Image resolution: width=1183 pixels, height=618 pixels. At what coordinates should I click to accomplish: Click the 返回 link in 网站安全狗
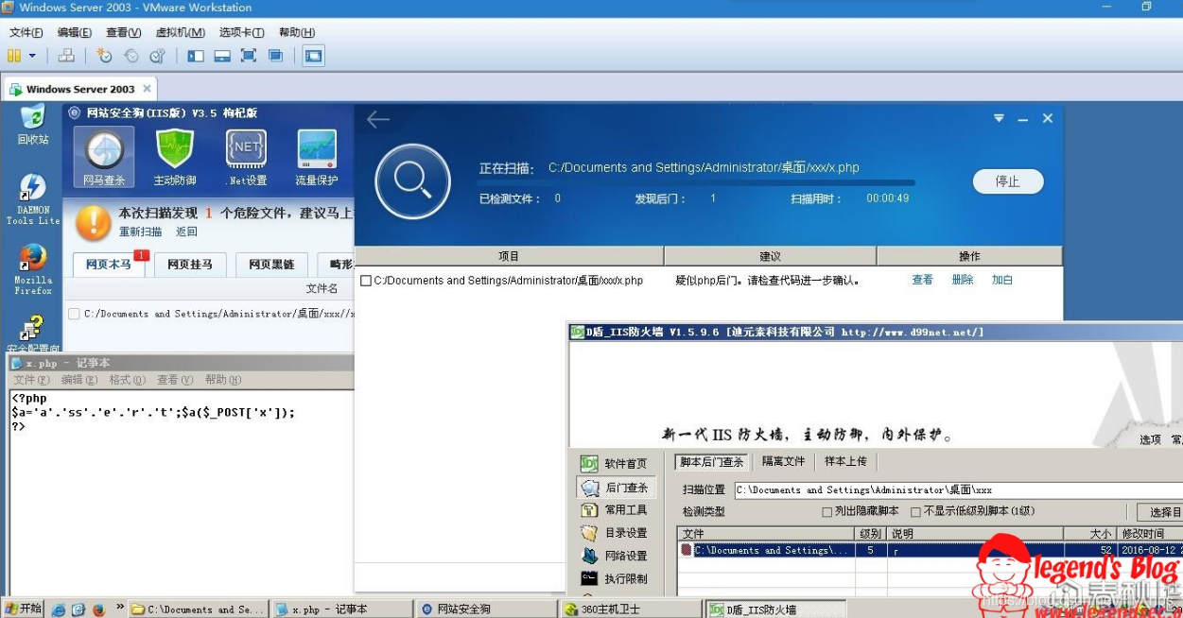186,232
